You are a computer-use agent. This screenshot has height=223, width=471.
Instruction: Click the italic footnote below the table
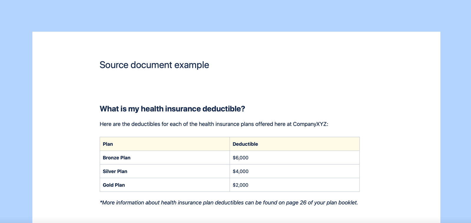(x=229, y=203)
